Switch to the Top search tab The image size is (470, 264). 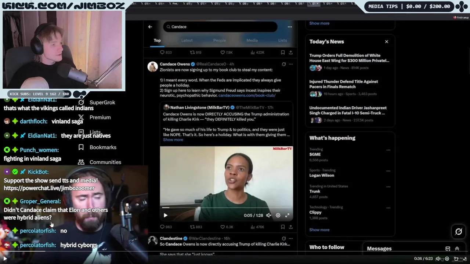click(157, 40)
